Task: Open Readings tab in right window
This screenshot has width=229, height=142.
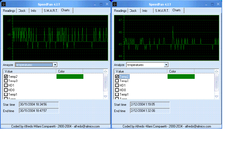Action: (x=120, y=11)
